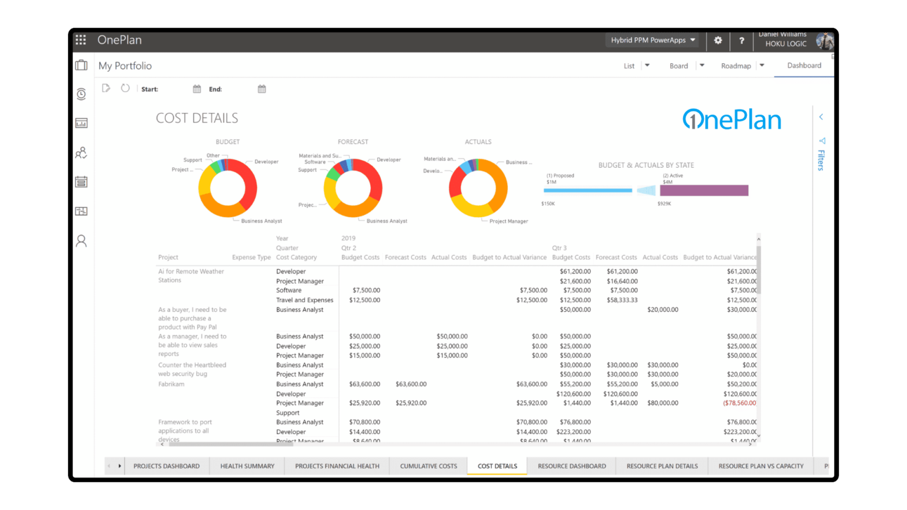Click the Budget donut chart
This screenshot has height=510, width=907.
[227, 188]
